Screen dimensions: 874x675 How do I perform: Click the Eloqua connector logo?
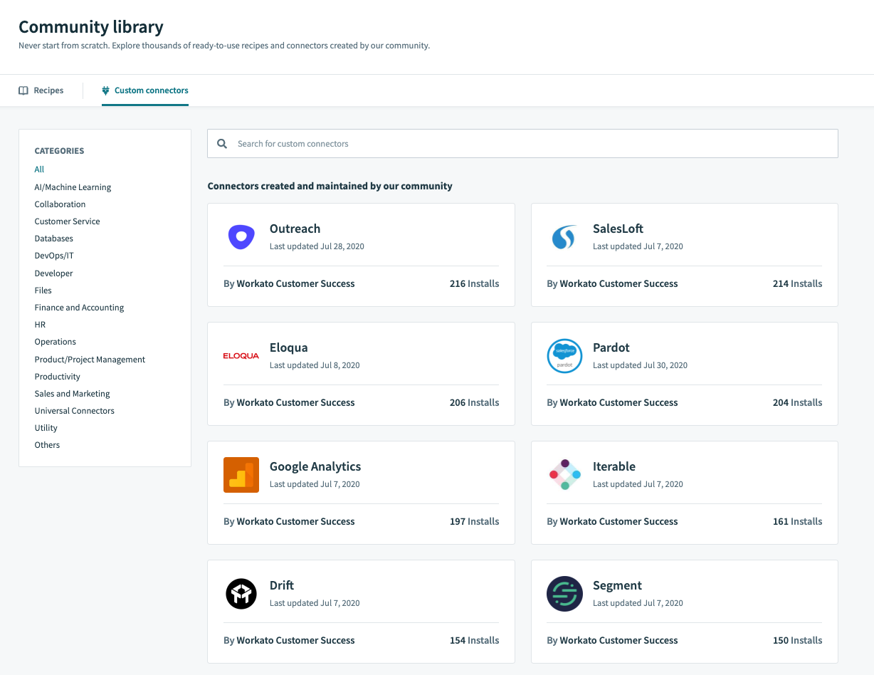[241, 356]
